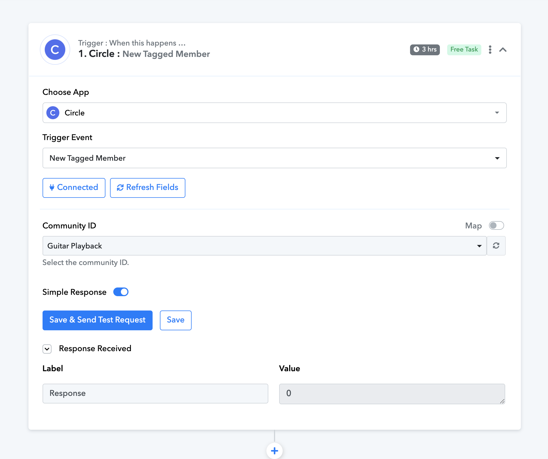Click the Response label field

(x=155, y=393)
